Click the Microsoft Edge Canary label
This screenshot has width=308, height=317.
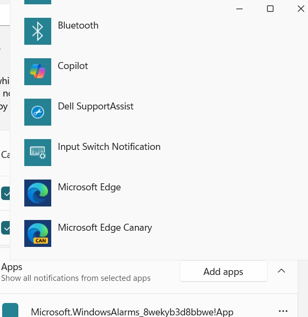[105, 228]
